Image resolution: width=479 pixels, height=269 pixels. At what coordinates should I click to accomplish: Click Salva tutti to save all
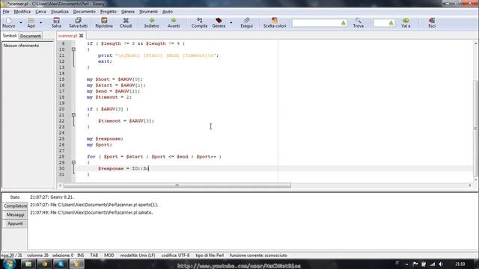tap(78, 23)
